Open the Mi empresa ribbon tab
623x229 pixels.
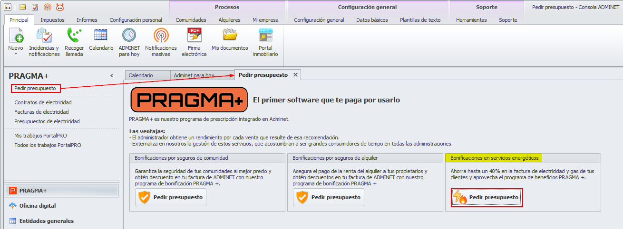(265, 20)
